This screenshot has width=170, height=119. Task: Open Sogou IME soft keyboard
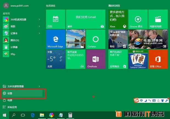click(x=154, y=101)
